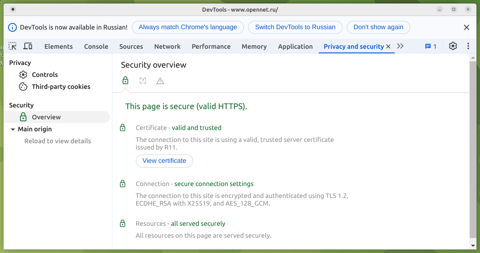Switch to the Network tab
Image resolution: width=480 pixels, height=253 pixels.
pos(167,46)
